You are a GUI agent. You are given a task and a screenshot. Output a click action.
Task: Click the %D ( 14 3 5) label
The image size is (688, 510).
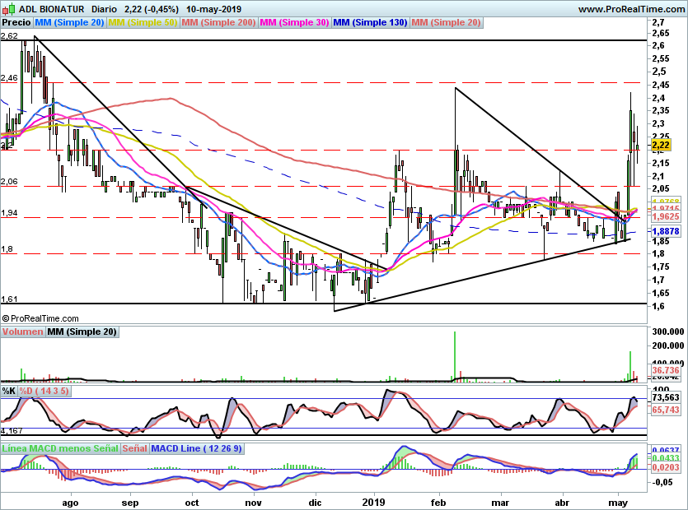(44, 391)
